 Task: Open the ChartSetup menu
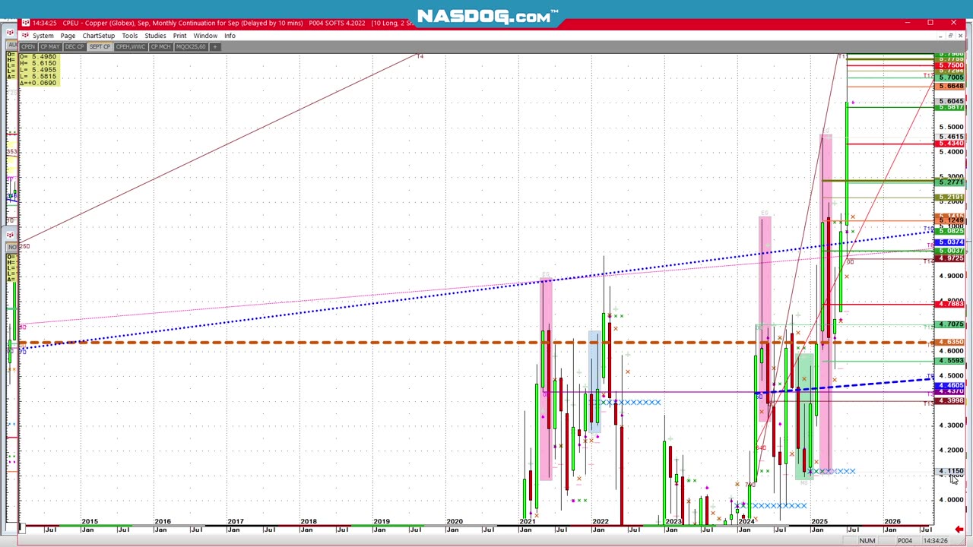[x=99, y=36]
